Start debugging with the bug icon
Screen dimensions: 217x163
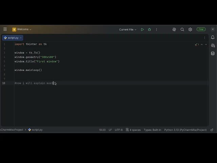coord(150,30)
